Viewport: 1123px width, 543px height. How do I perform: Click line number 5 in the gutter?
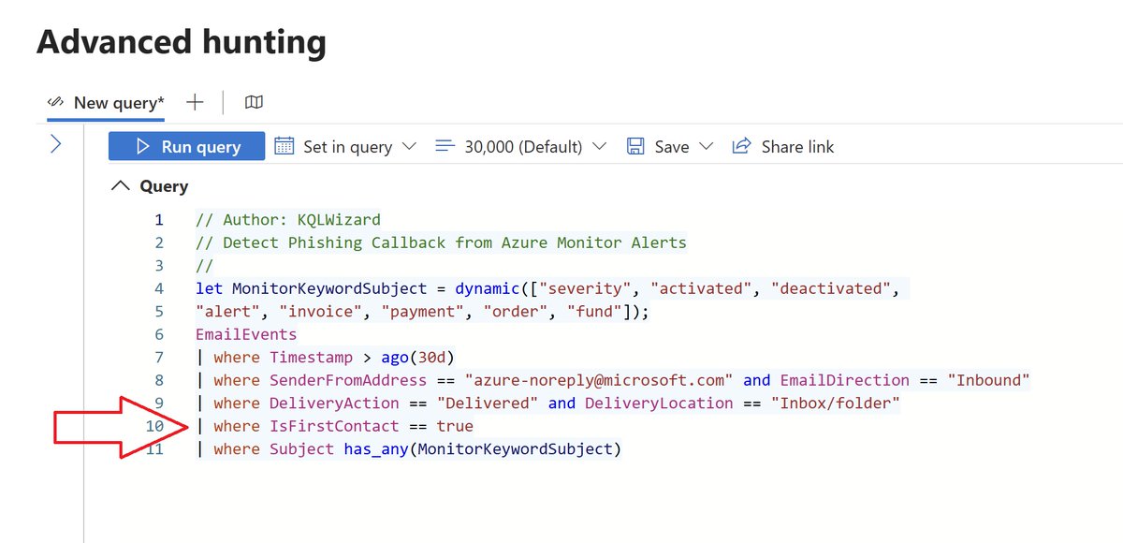click(158, 312)
